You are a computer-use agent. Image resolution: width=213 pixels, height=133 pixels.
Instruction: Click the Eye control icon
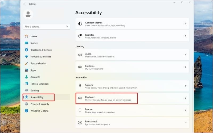pos(80,123)
